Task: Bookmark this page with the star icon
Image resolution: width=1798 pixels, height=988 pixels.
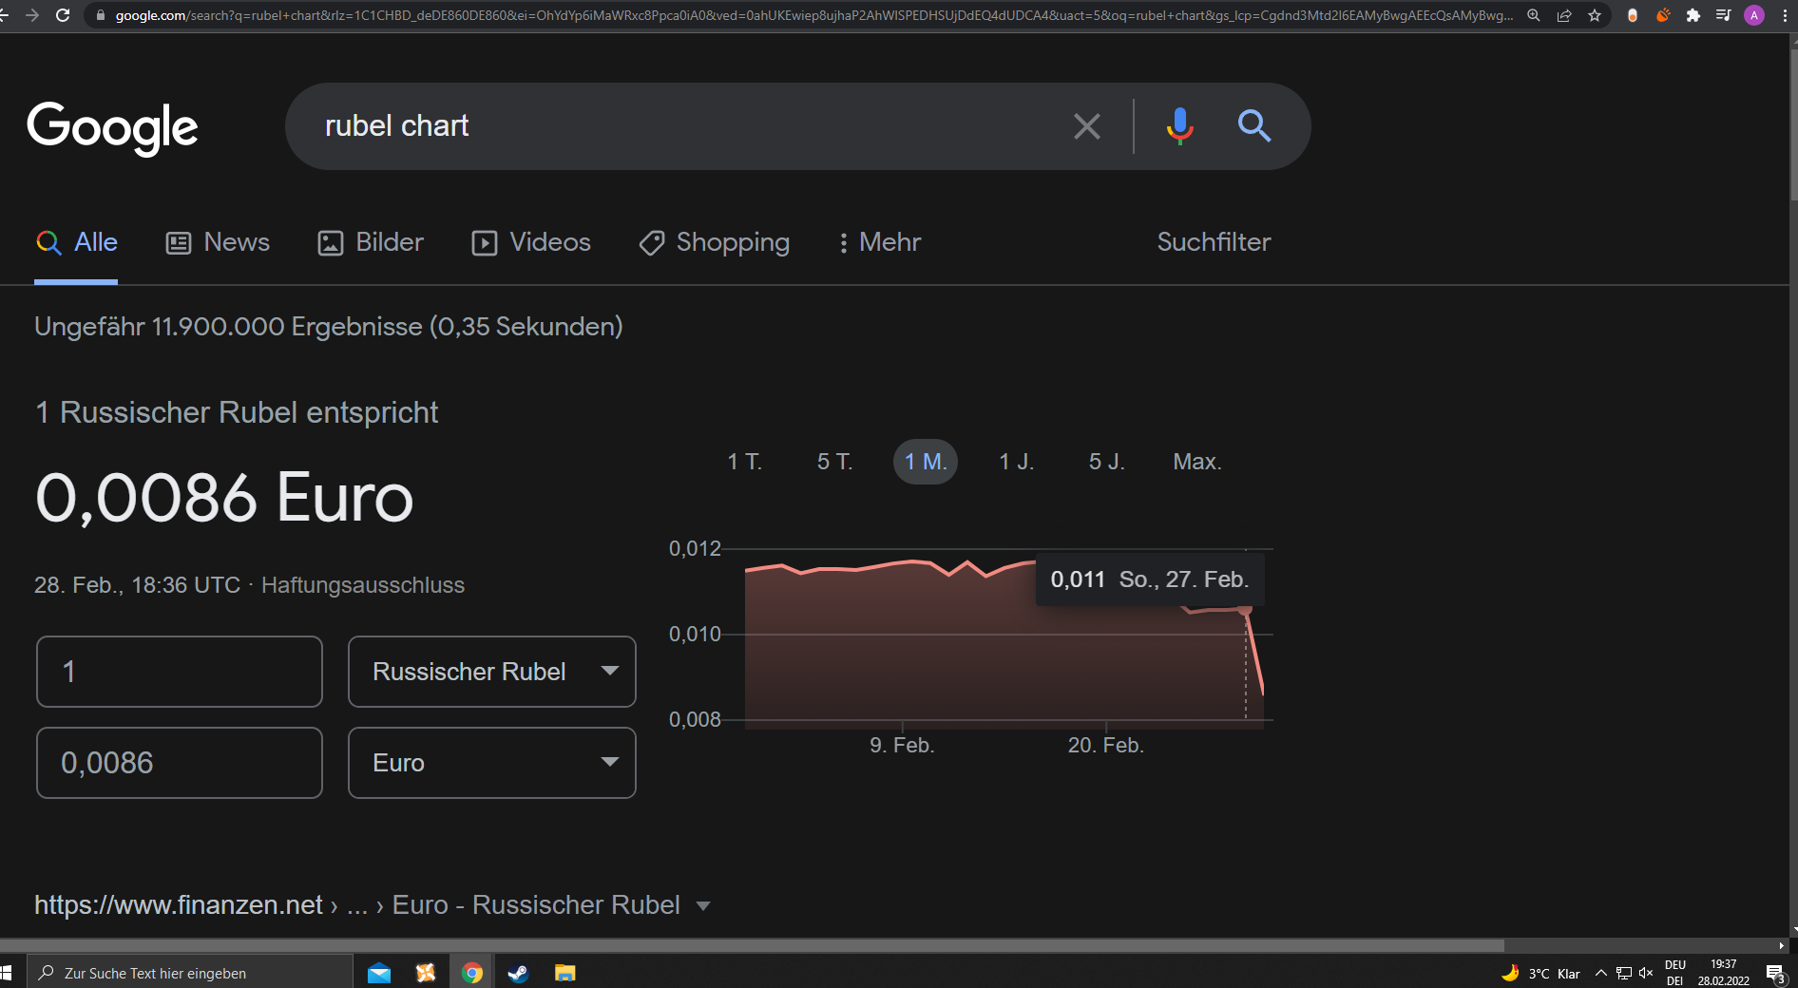Action: (x=1595, y=15)
